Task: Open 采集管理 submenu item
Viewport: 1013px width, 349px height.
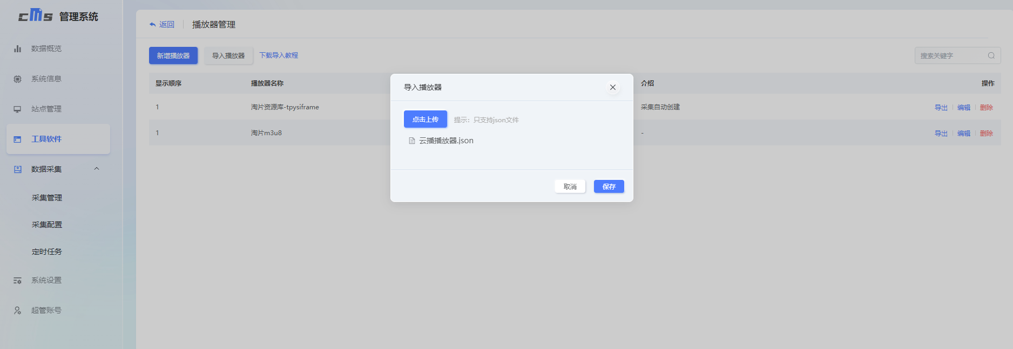Action: pyautogui.click(x=47, y=198)
